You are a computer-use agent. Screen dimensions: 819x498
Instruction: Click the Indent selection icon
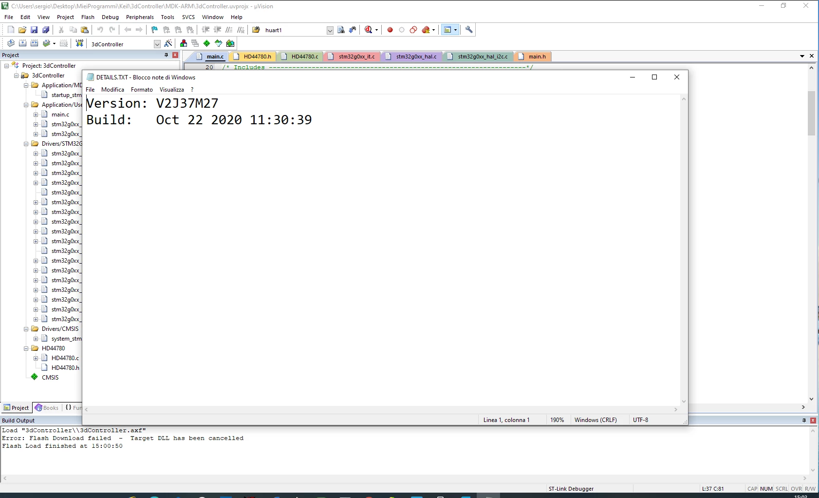click(x=206, y=30)
